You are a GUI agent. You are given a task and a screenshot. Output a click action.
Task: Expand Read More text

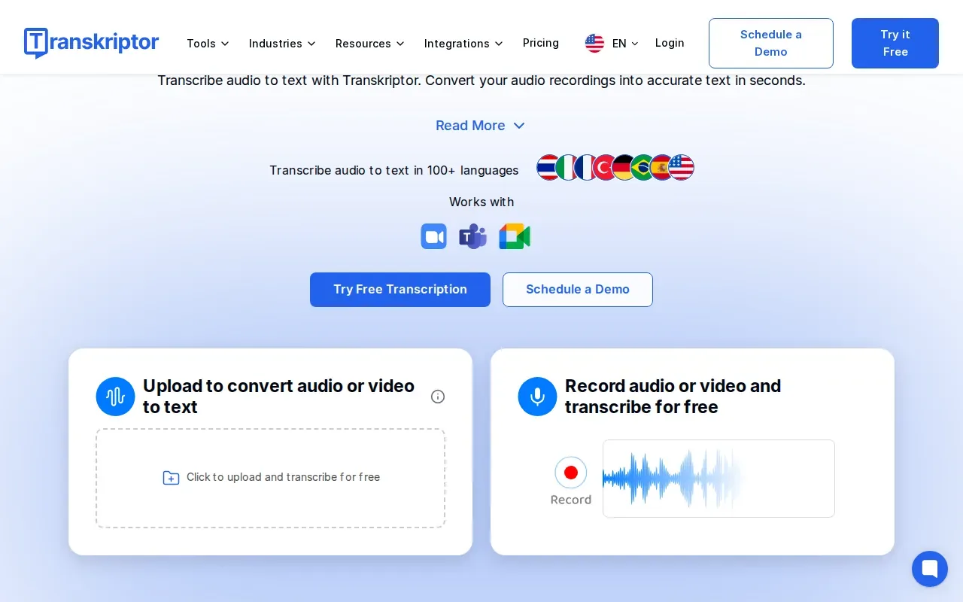pos(480,126)
